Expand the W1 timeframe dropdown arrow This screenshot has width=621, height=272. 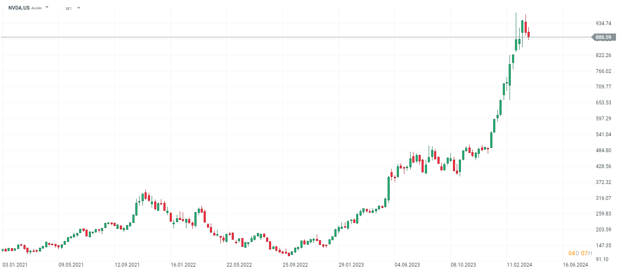pos(79,8)
